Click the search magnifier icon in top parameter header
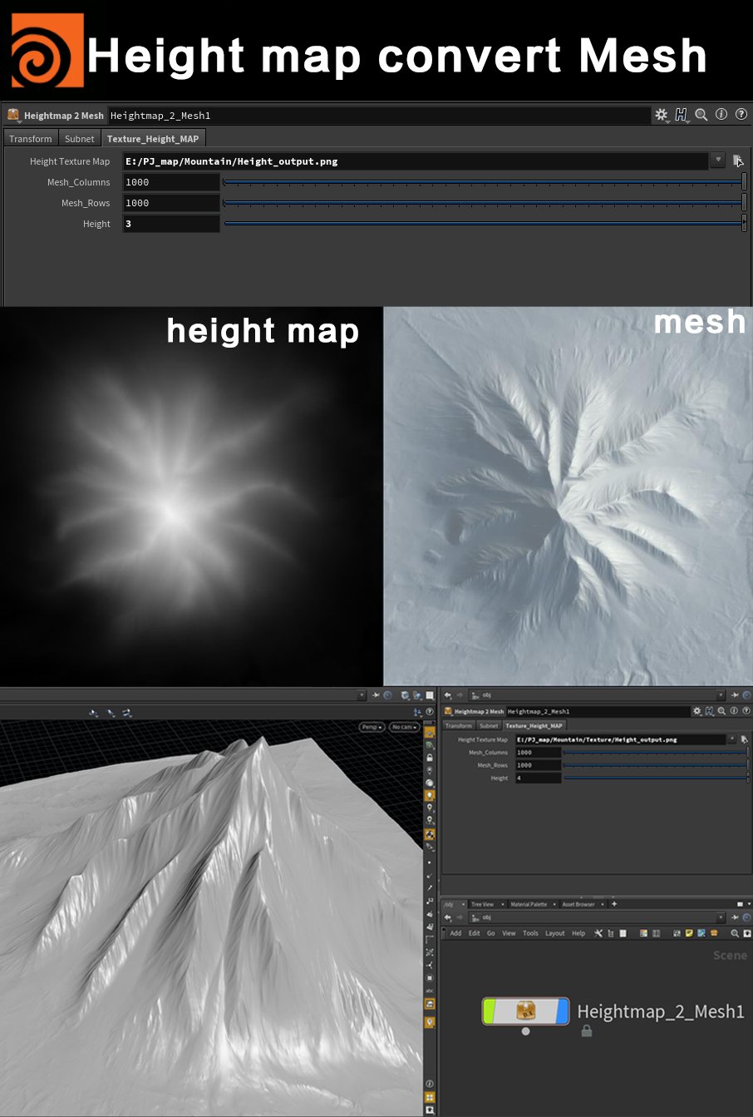Viewport: 753px width, 1117px height. (x=701, y=115)
